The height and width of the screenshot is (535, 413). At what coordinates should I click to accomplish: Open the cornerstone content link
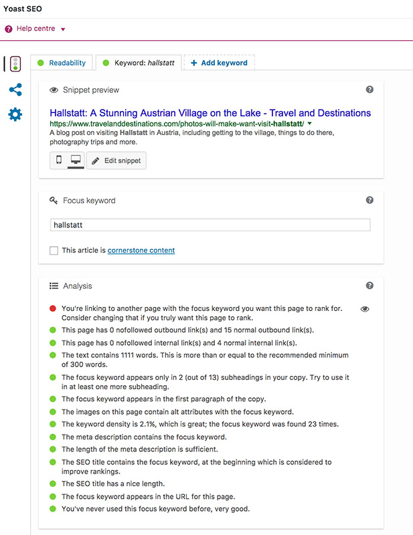click(x=141, y=251)
